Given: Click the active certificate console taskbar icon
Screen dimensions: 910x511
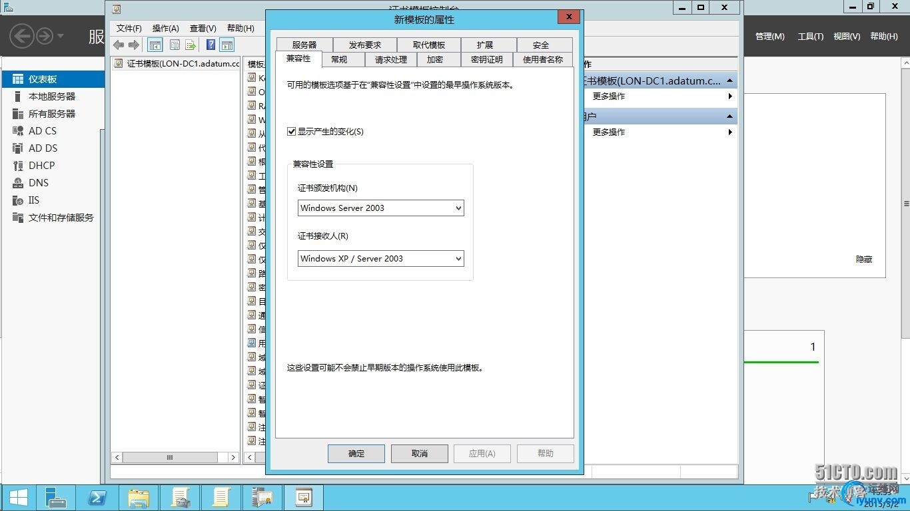Looking at the screenshot, I should pos(304,498).
